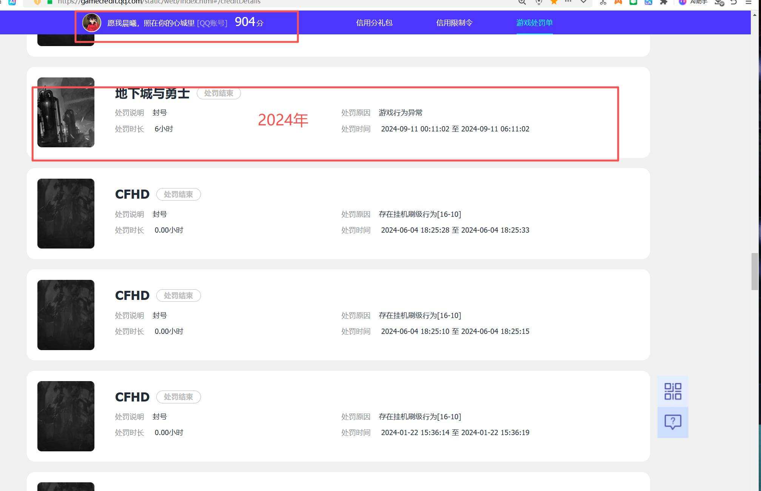Open the puzzle-piece extensions icon
The image size is (761, 491).
tap(664, 2)
